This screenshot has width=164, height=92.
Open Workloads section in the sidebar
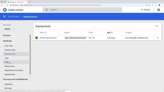click(x=7, y=41)
